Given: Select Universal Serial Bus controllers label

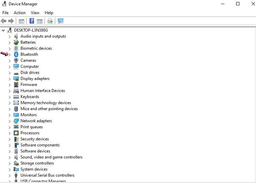Looking at the screenshot, I should [x=47, y=175].
